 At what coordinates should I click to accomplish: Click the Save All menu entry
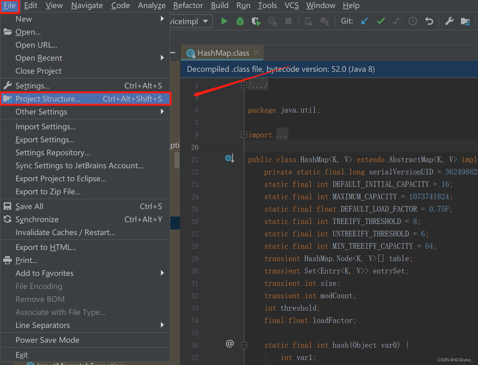click(x=29, y=206)
